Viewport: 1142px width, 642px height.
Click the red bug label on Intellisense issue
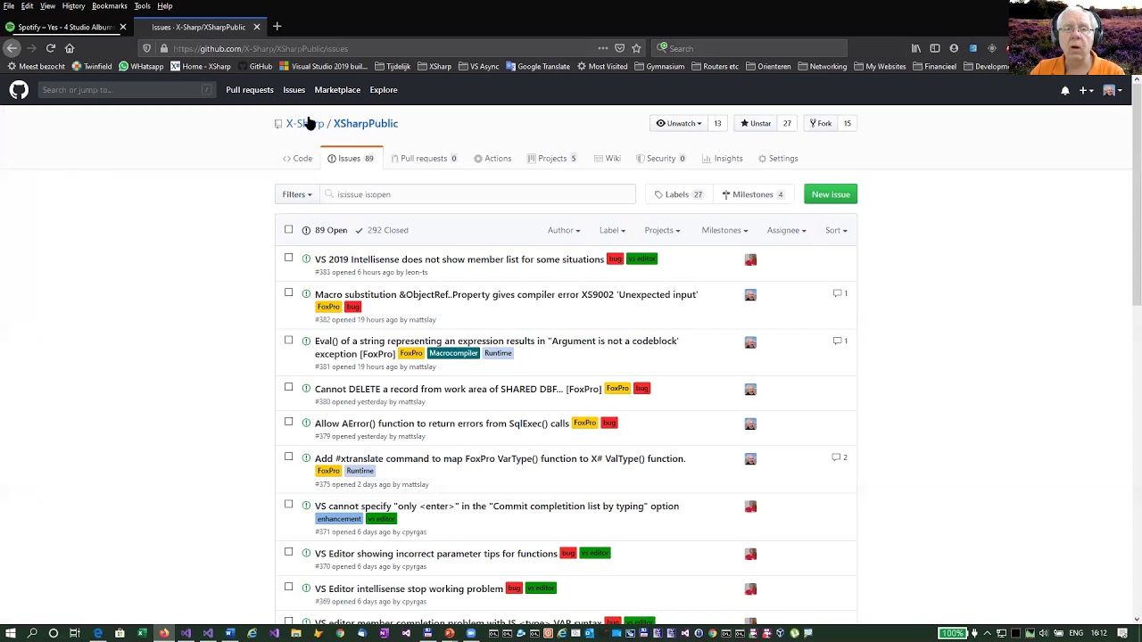point(615,259)
